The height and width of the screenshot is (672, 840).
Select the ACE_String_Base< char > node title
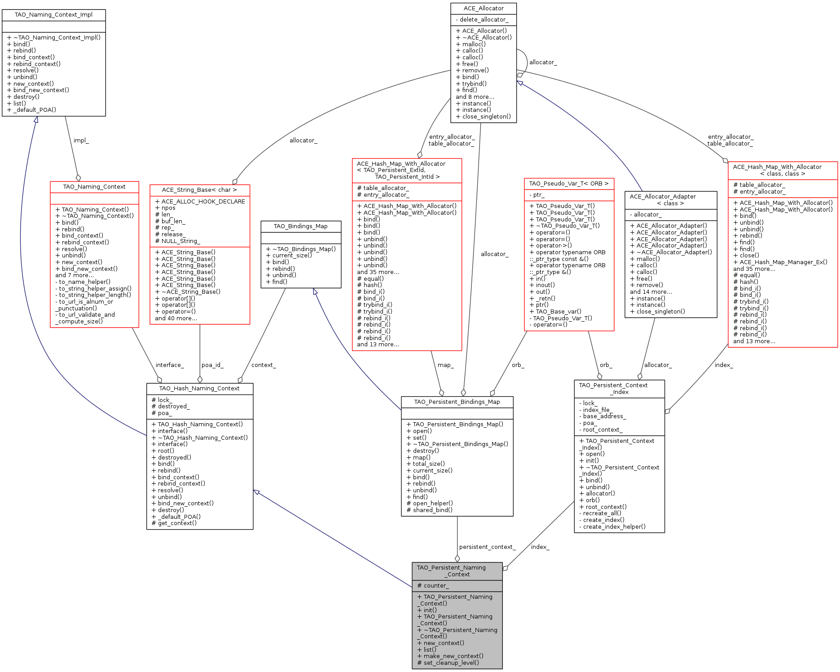point(199,190)
